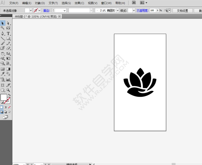Click the white Fill color box
The width and height of the screenshot is (202, 165).
4,97
